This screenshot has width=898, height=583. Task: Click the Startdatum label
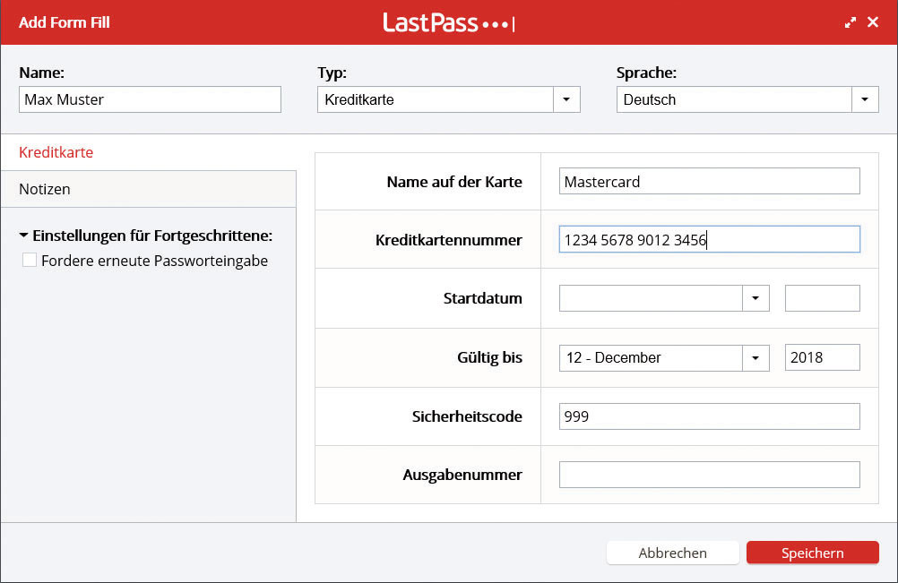[x=483, y=298]
